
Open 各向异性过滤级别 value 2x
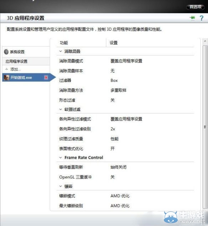click(x=113, y=129)
